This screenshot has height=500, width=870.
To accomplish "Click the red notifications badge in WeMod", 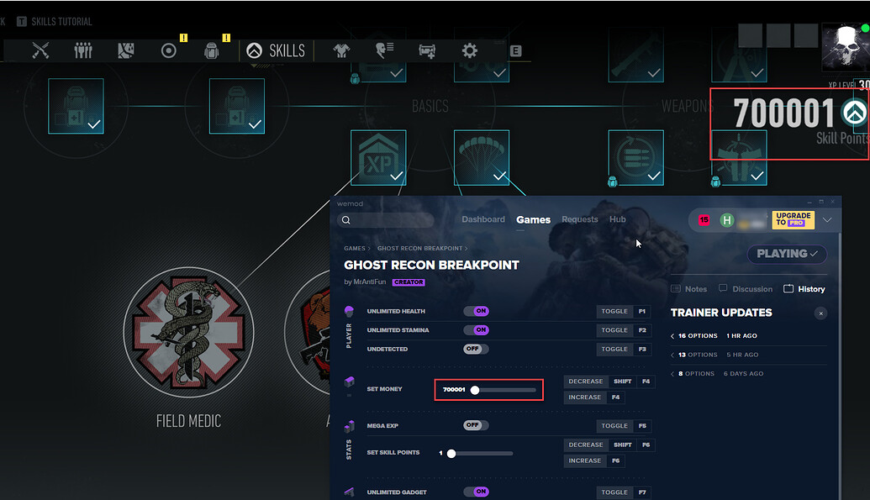I will [x=704, y=219].
